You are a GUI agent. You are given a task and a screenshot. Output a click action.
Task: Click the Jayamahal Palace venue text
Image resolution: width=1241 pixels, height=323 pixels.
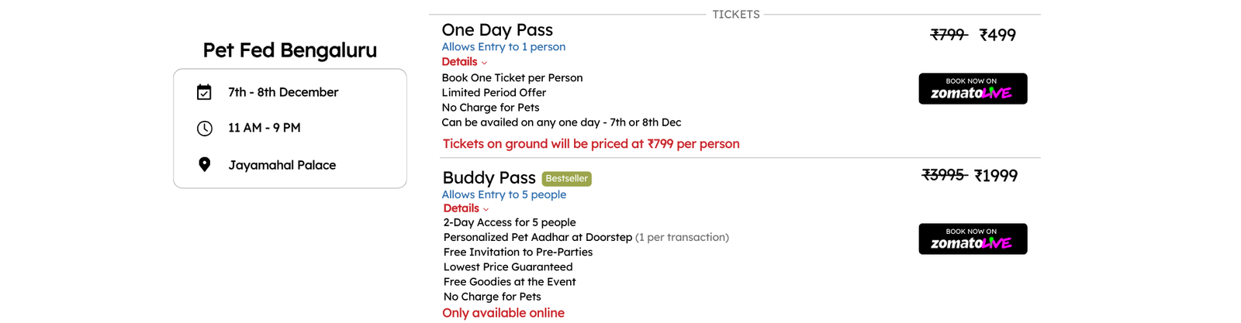[282, 165]
